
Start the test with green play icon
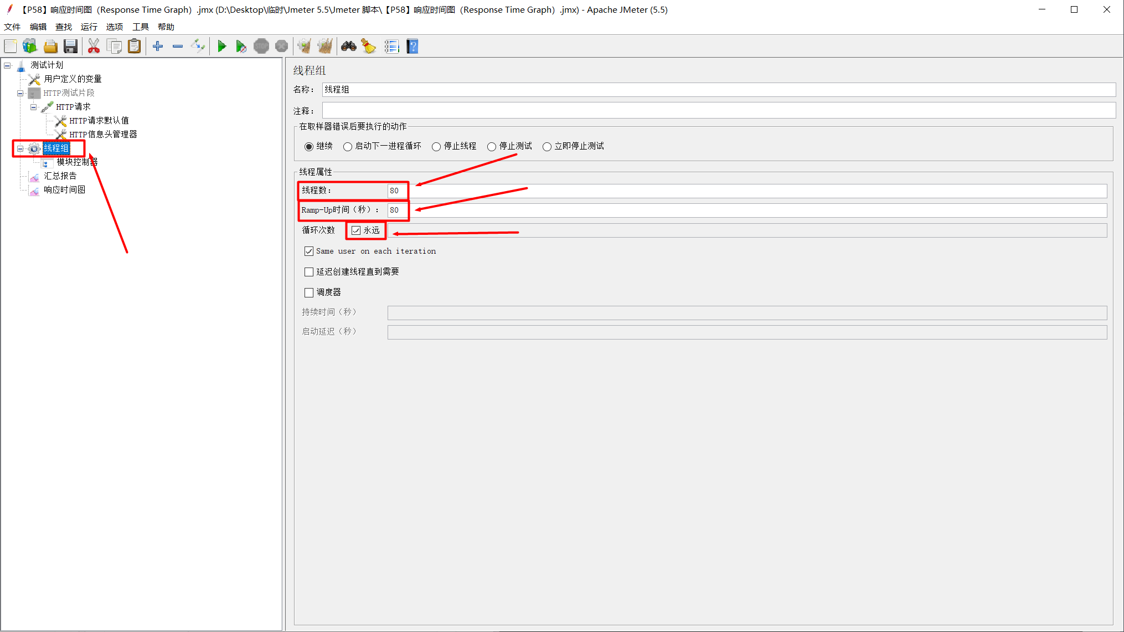click(221, 47)
